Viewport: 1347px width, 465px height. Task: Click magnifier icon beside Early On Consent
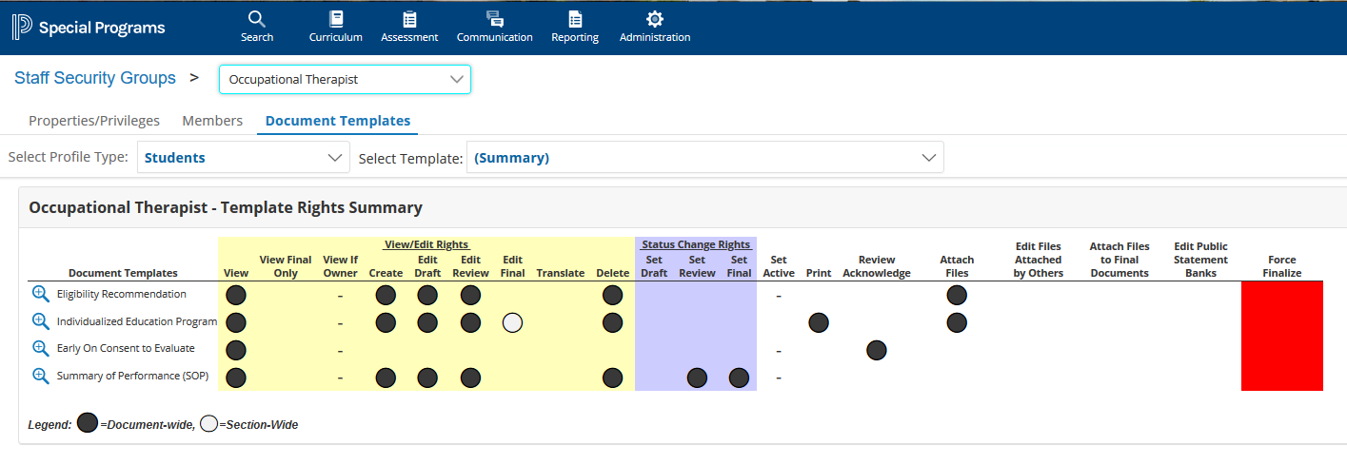[41, 348]
